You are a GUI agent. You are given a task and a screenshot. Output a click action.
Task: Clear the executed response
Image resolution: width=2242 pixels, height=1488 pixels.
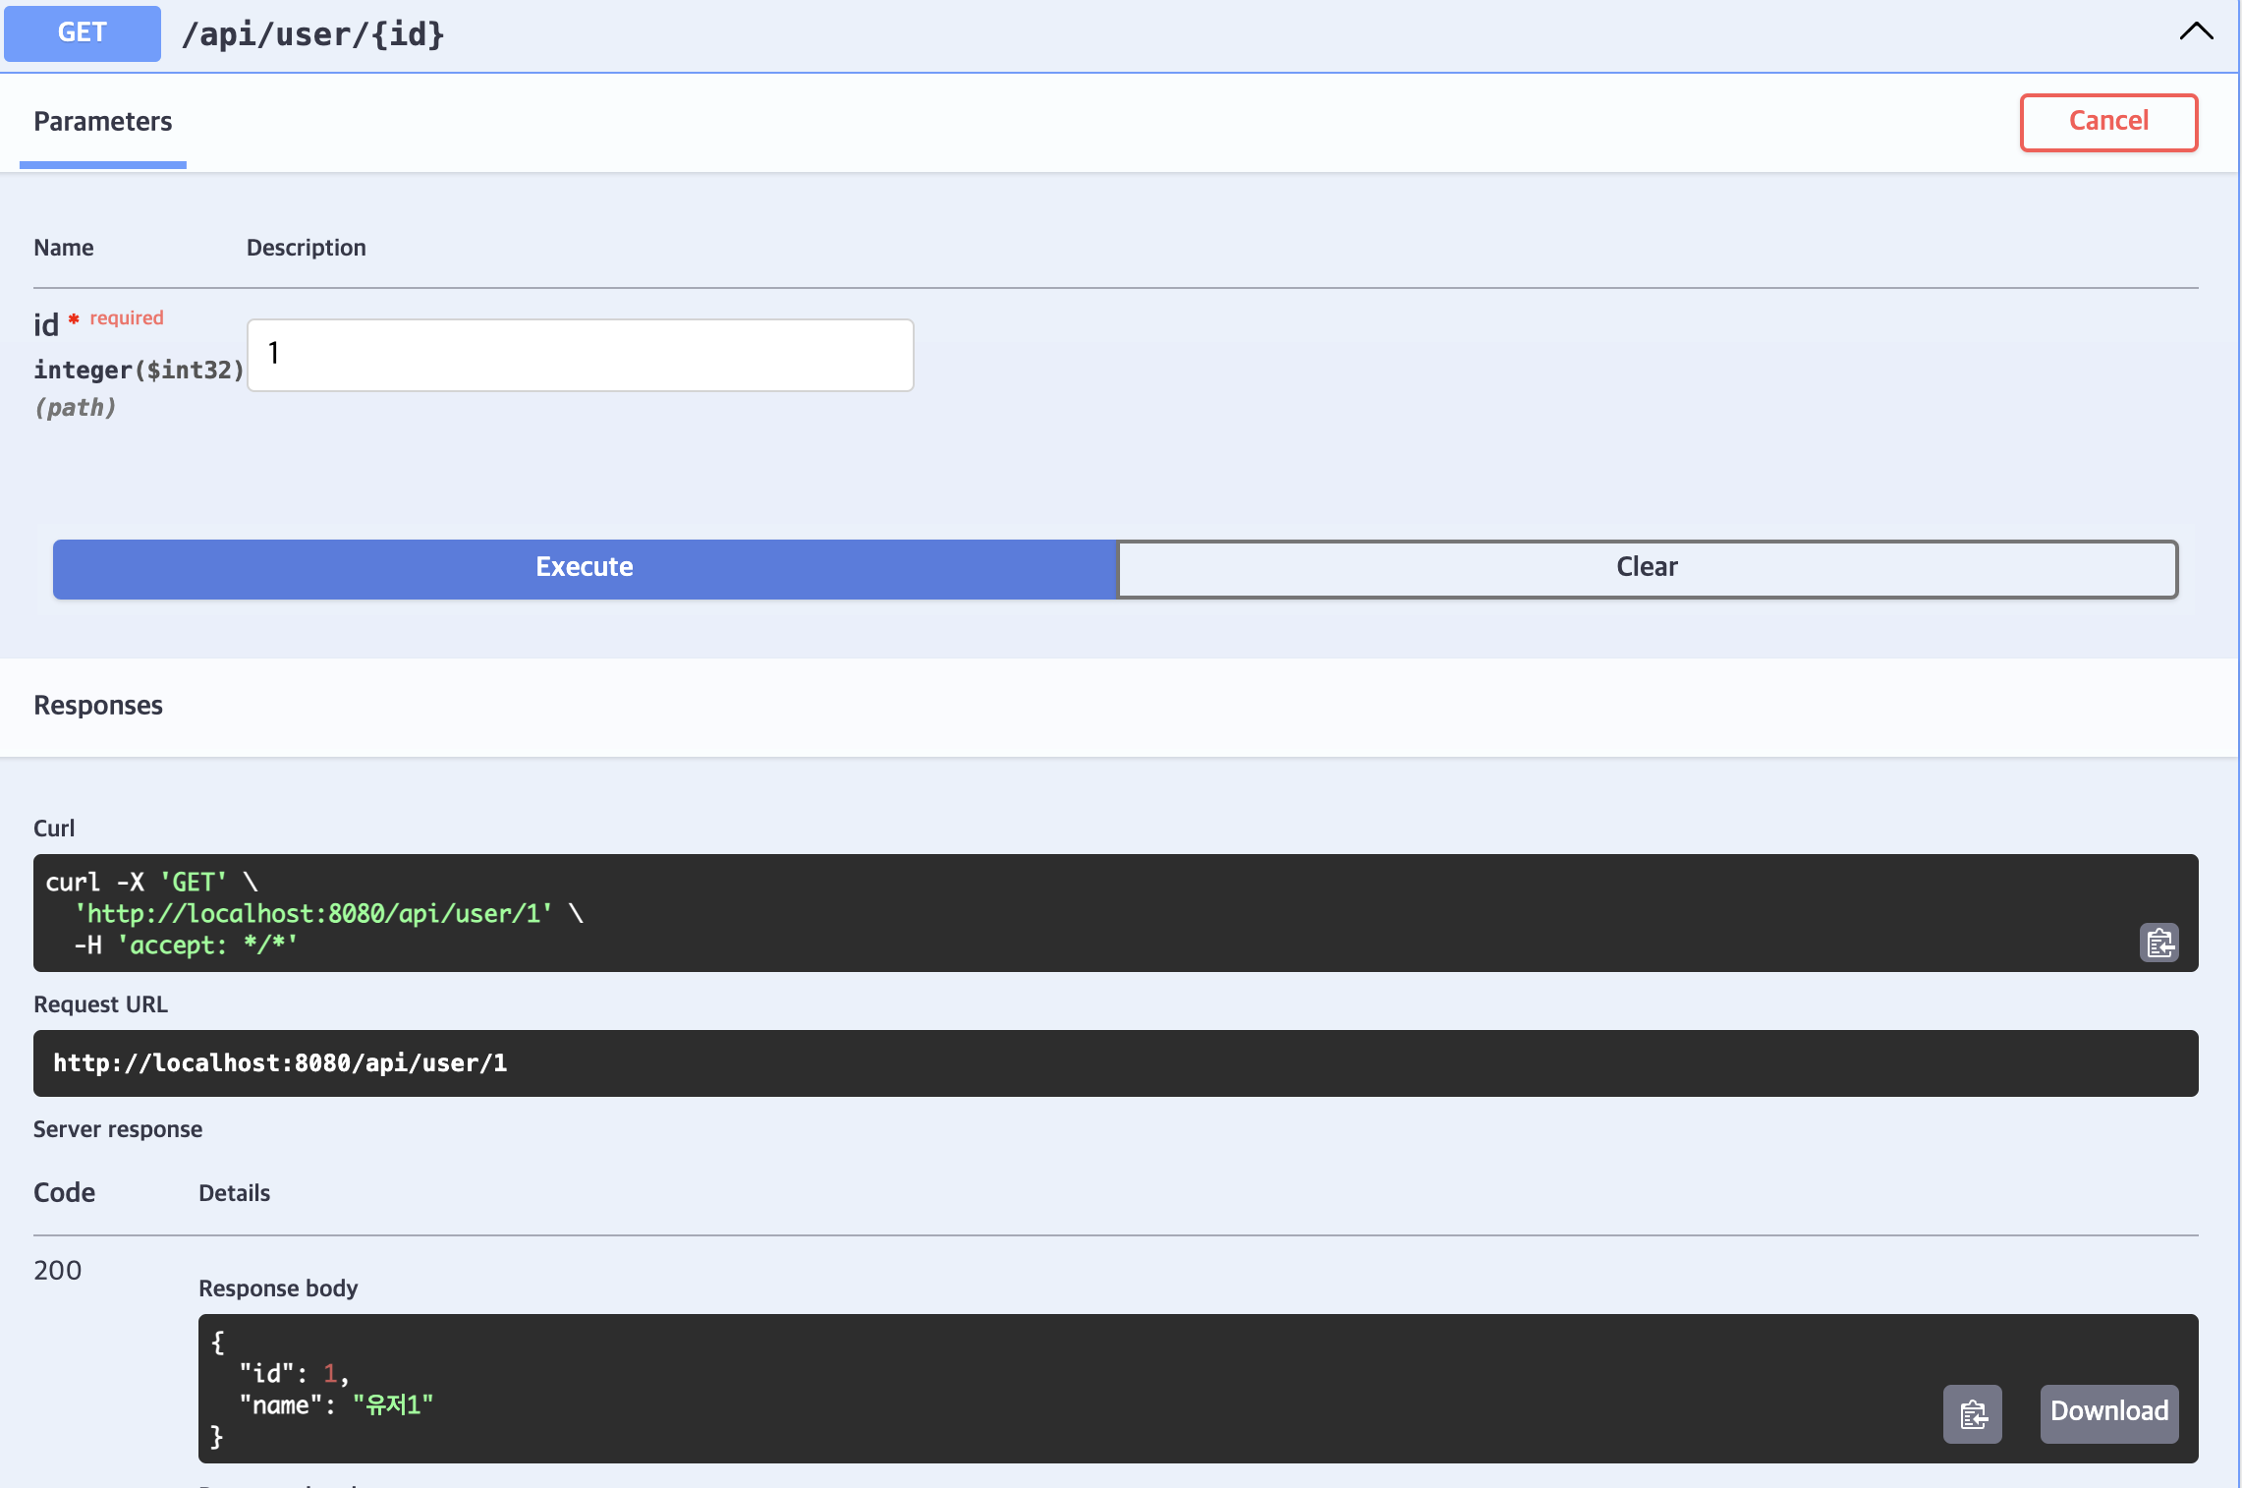coord(1647,568)
